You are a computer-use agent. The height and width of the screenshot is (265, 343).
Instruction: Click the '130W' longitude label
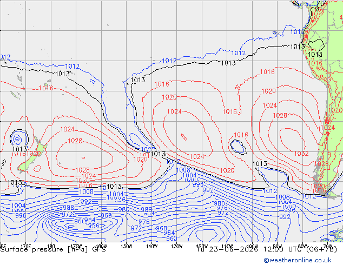point(177,246)
